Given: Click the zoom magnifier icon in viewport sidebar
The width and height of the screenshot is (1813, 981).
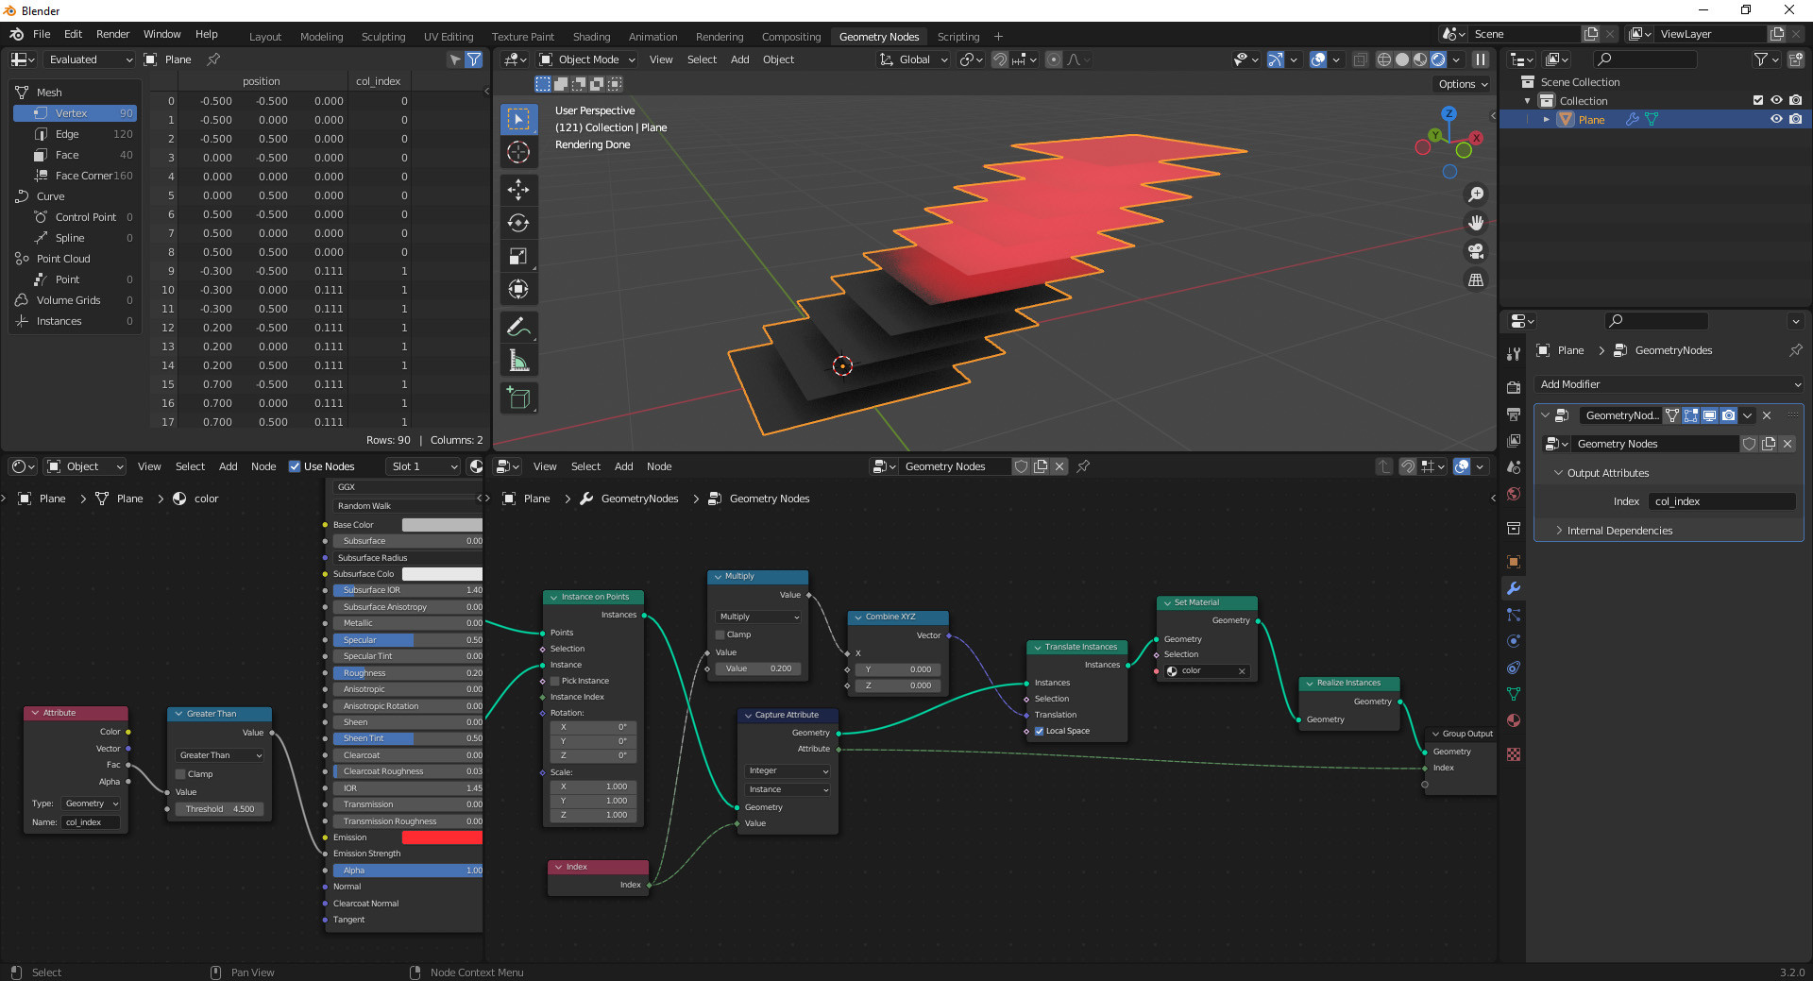Looking at the screenshot, I should (1477, 195).
